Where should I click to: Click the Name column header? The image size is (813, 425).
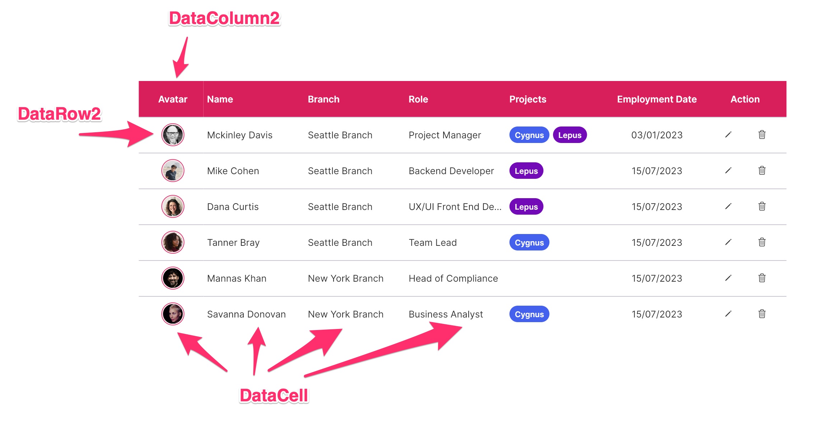[x=220, y=99]
